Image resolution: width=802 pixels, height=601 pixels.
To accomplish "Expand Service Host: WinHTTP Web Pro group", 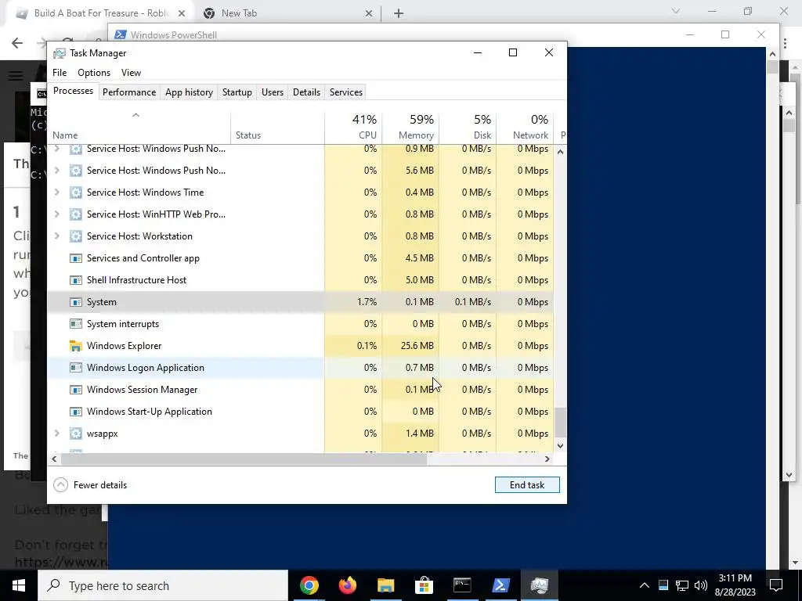I will point(56,214).
